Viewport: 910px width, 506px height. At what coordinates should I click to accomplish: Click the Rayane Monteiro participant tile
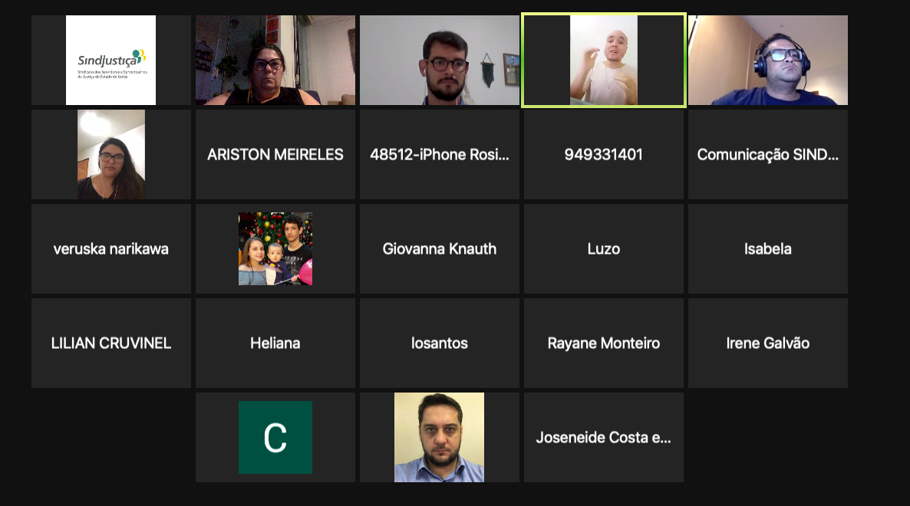(x=604, y=343)
